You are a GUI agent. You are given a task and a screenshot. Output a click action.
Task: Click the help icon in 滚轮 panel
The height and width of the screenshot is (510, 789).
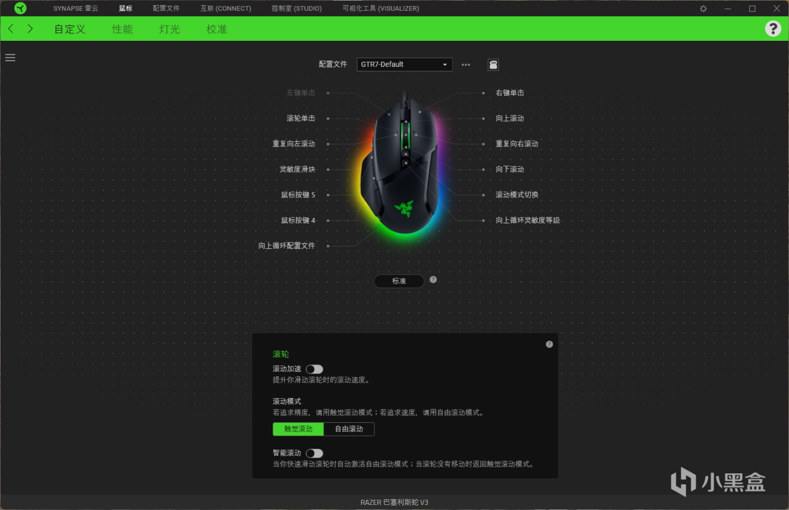[x=549, y=345]
